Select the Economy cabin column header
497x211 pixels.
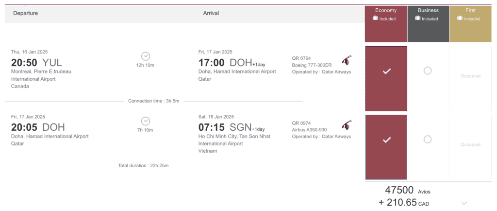pos(386,10)
